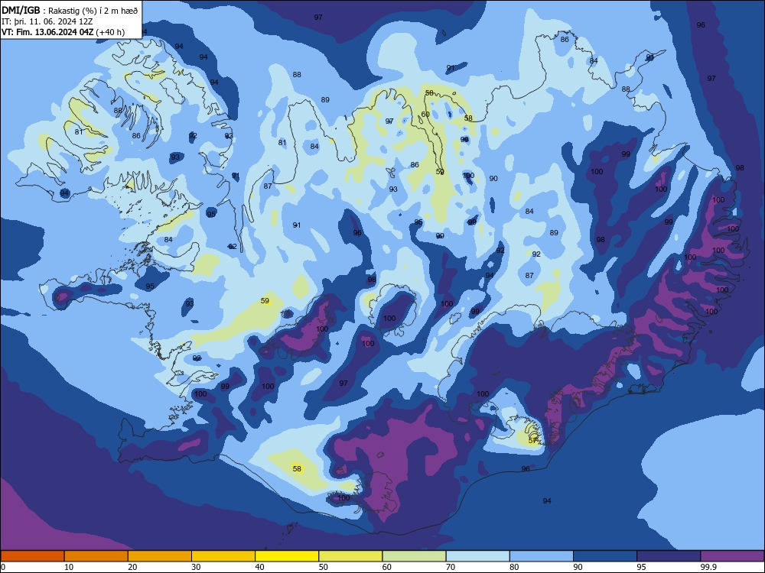Select the medium blue 80–90 legend swatch
This screenshot has width=765, height=573.
(x=542, y=556)
